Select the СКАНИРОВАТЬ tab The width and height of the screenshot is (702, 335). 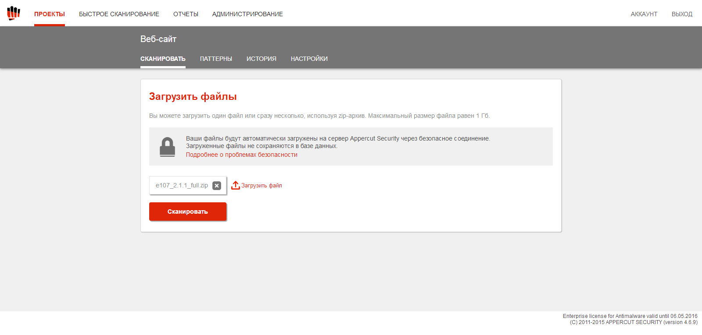pos(163,59)
